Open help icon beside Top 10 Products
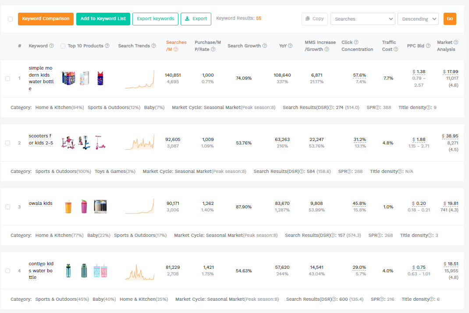Image resolution: width=469 pixels, height=313 pixels. tap(107, 46)
